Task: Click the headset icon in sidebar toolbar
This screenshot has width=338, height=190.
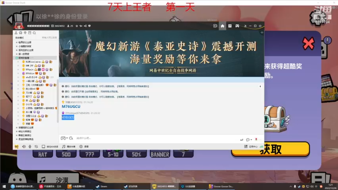Action: (x=20, y=33)
